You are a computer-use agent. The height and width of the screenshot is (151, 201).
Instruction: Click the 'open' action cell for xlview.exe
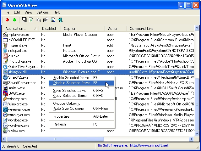[x=111, y=131]
